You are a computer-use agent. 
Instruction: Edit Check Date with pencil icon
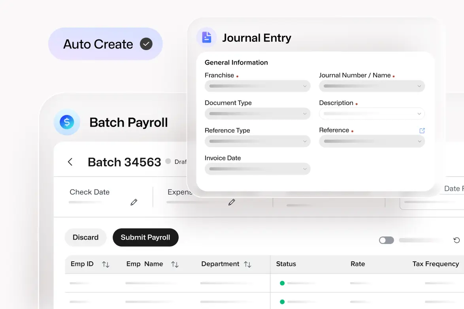134,202
